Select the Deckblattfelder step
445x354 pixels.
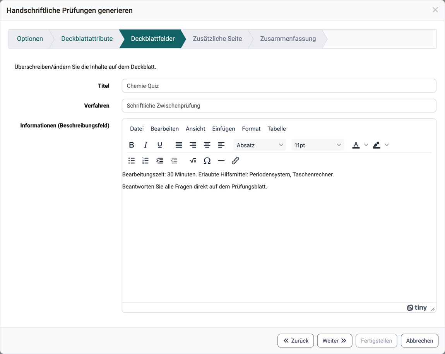click(153, 39)
